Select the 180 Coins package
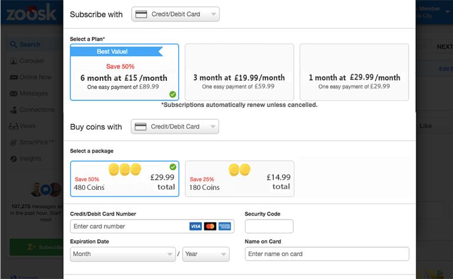 (239, 179)
